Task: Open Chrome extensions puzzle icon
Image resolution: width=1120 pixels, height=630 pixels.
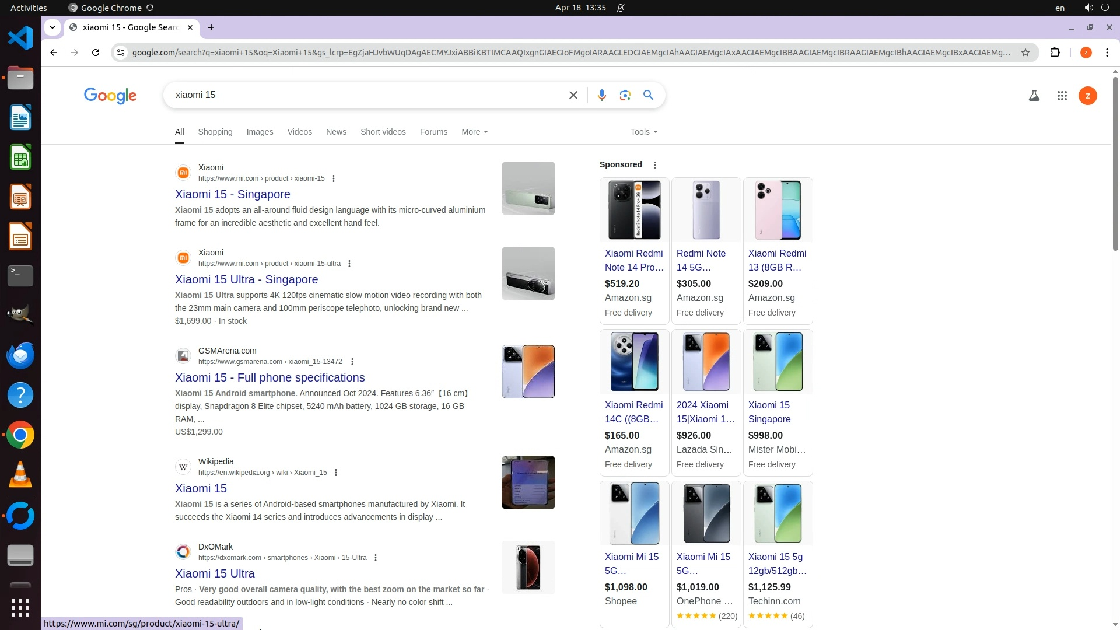Action: click(x=1055, y=52)
